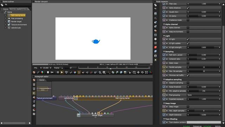The height and width of the screenshot is (127, 225).
Task: Click the copy-to-clipboard icon in viewport toolbar
Action: (113, 72)
